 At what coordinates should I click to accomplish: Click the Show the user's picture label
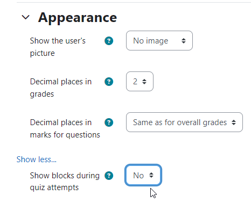[58, 47]
